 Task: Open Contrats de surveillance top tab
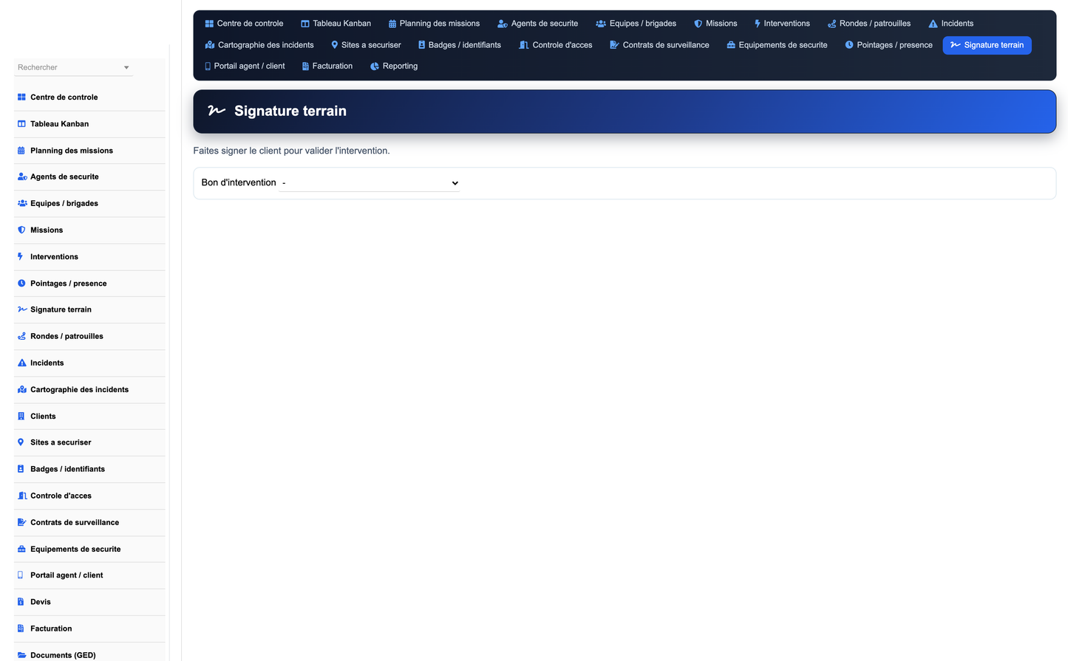coord(659,45)
